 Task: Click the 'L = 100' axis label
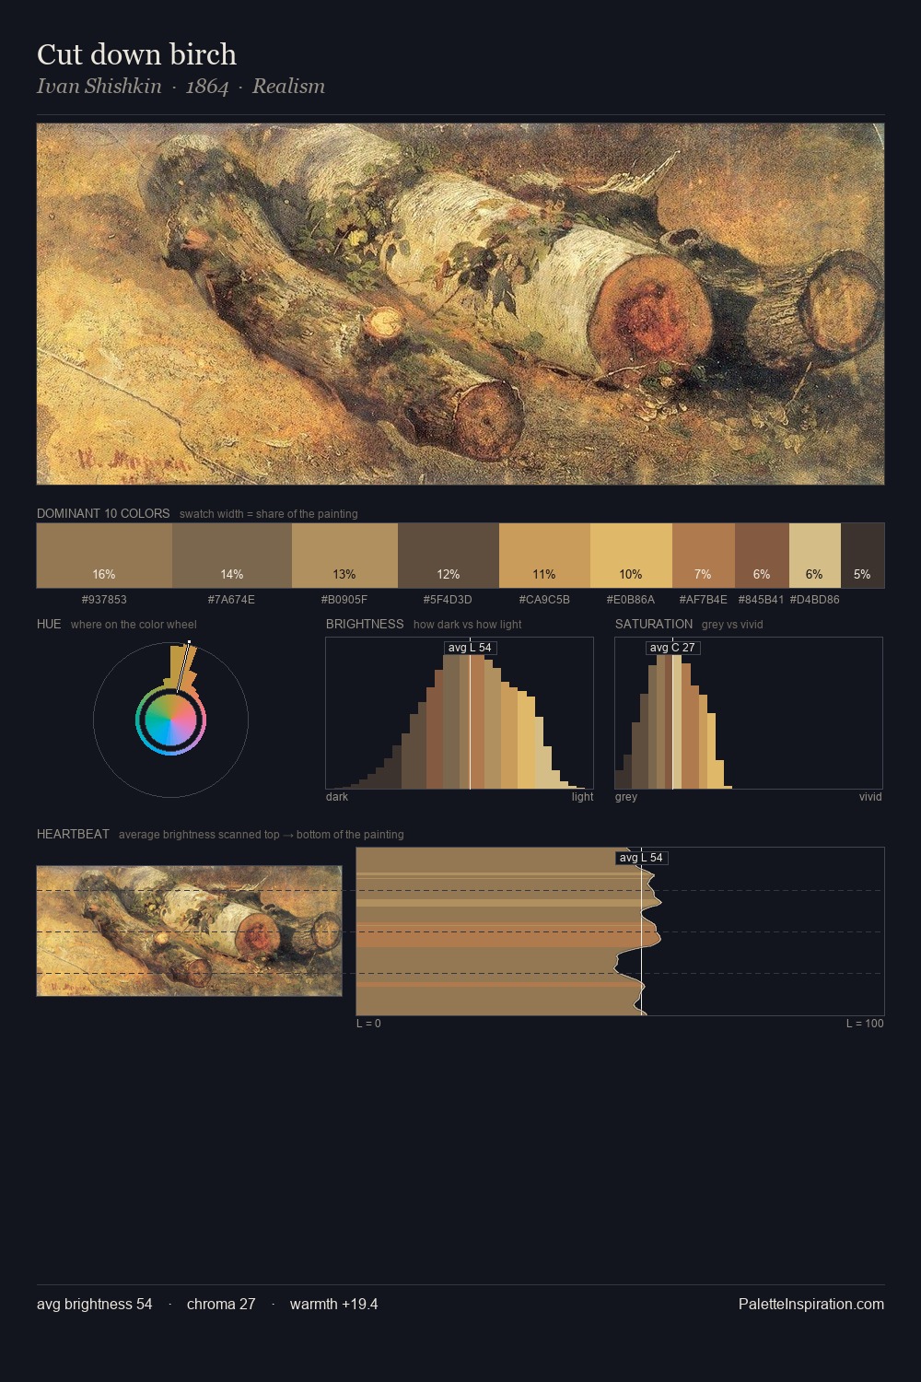(865, 1024)
